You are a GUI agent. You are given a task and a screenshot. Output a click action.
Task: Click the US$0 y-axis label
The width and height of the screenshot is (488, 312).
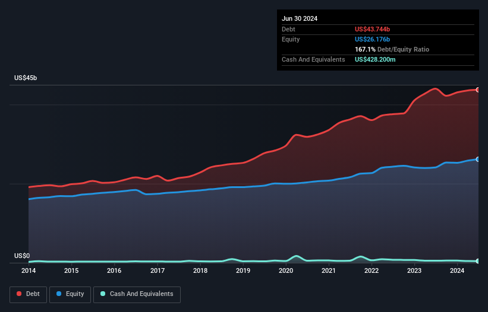coord(22,256)
